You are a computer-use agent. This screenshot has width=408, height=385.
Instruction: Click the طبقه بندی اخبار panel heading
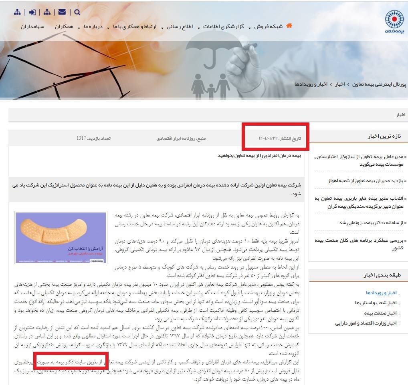click(382, 275)
